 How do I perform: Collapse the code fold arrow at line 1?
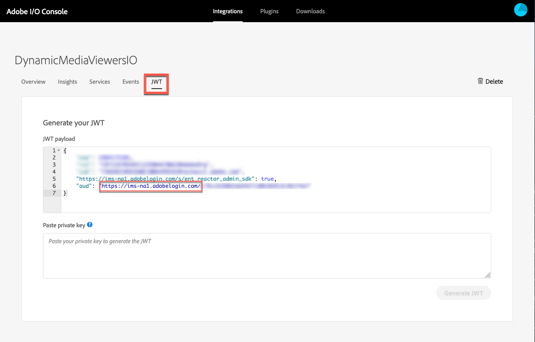pyautogui.click(x=59, y=151)
